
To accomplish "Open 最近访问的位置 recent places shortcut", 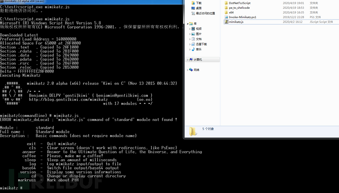I will point(203,13).
